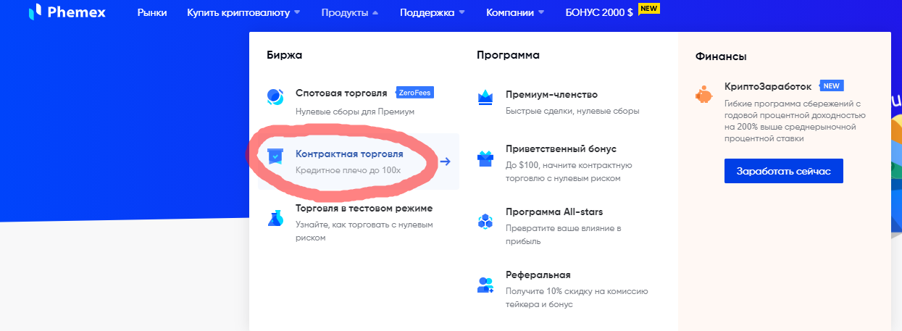
Task: Click the ZeroFees badge
Action: pos(415,93)
